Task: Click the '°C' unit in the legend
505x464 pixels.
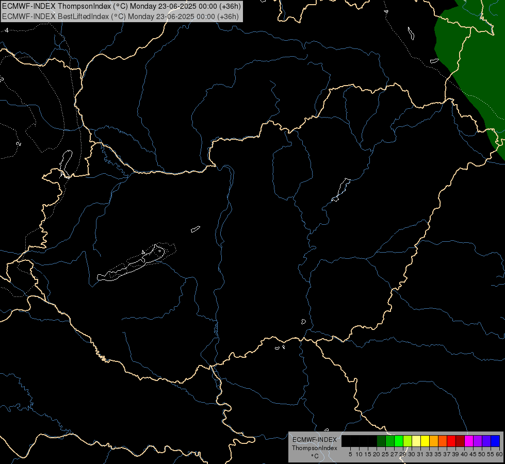Action: [x=315, y=456]
